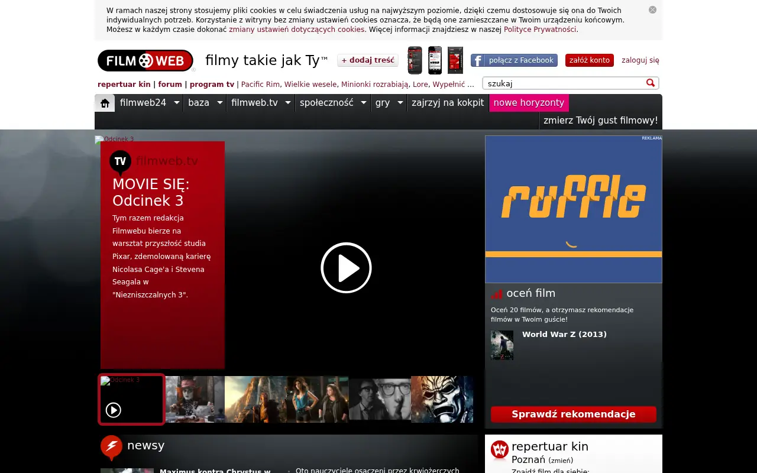This screenshot has width=757, height=473.
Task: Click the black TV filmweb.tv badge icon
Action: (x=120, y=162)
